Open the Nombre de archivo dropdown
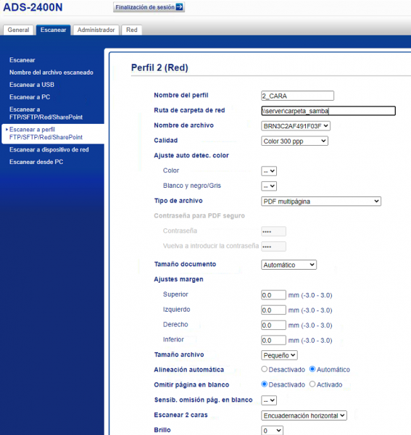Image resolution: width=411 pixels, height=435 pixels. [296, 126]
